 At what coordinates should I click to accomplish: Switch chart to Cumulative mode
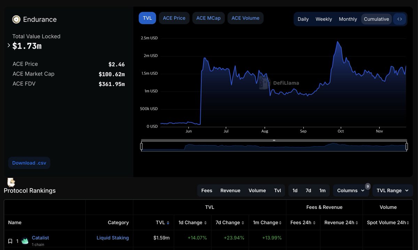click(376, 19)
